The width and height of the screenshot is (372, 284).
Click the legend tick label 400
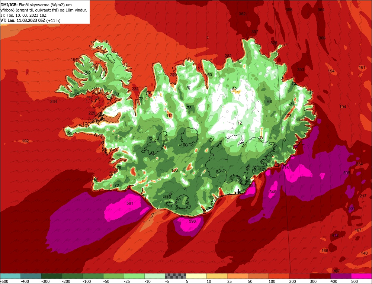(334, 281)
